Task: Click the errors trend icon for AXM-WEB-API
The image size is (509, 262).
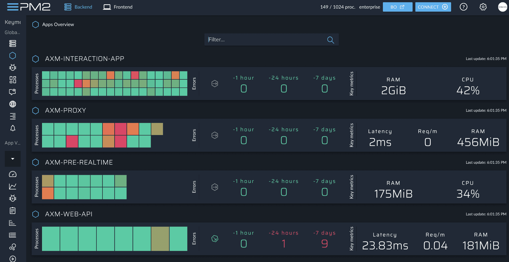Action: pos(215,239)
